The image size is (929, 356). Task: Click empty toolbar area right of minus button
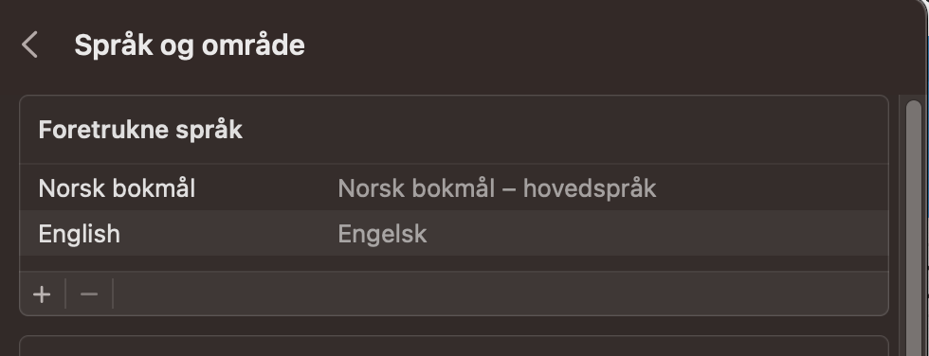click(501, 294)
